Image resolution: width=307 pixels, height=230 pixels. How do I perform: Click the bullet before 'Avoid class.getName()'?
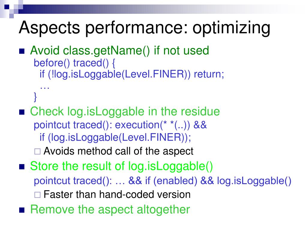(x=22, y=51)
